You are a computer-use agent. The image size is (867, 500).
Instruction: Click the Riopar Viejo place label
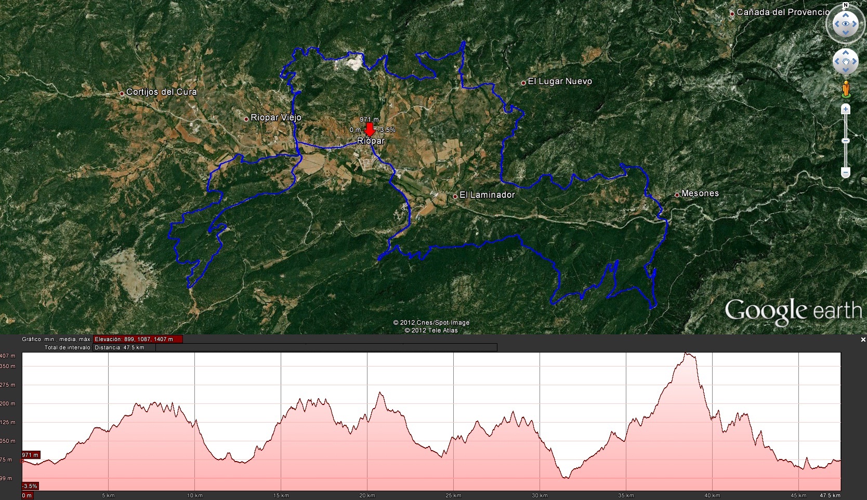pos(276,117)
